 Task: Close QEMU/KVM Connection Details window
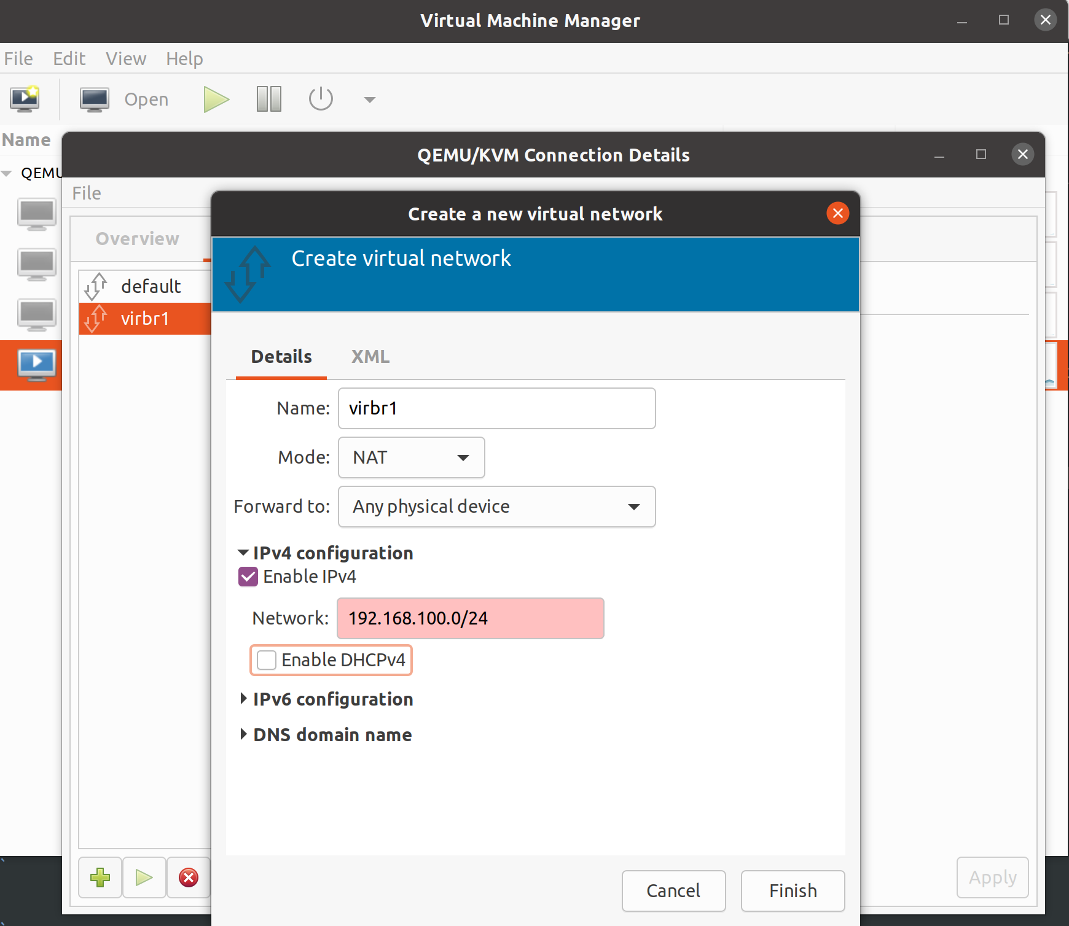[x=1022, y=154]
